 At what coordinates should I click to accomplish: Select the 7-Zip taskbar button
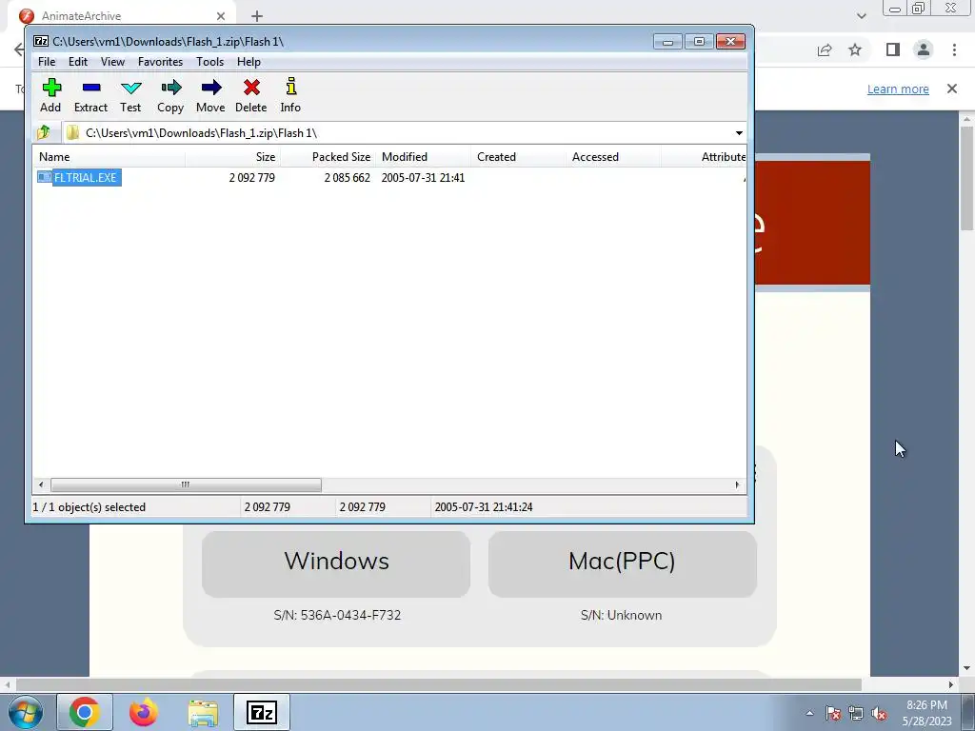click(x=261, y=712)
